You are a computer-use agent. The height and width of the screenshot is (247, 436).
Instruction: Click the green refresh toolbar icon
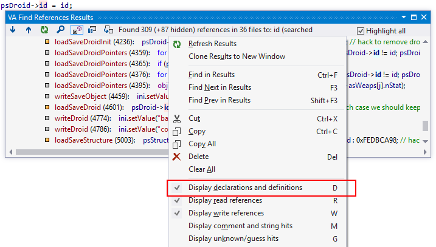click(44, 30)
